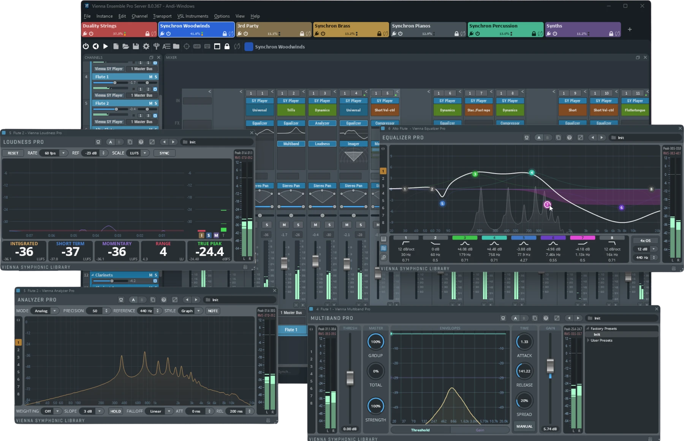Add new instance with plus icon
The height and width of the screenshot is (441, 684).
pyautogui.click(x=630, y=29)
